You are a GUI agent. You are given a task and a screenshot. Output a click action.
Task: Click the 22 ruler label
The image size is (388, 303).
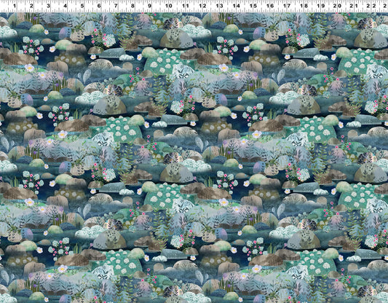(x=371, y=6)
